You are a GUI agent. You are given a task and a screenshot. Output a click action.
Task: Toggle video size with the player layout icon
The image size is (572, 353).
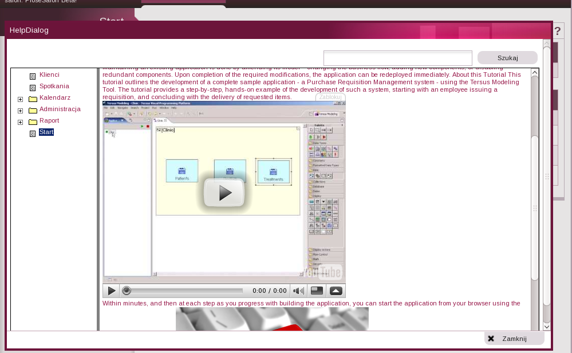coord(317,291)
